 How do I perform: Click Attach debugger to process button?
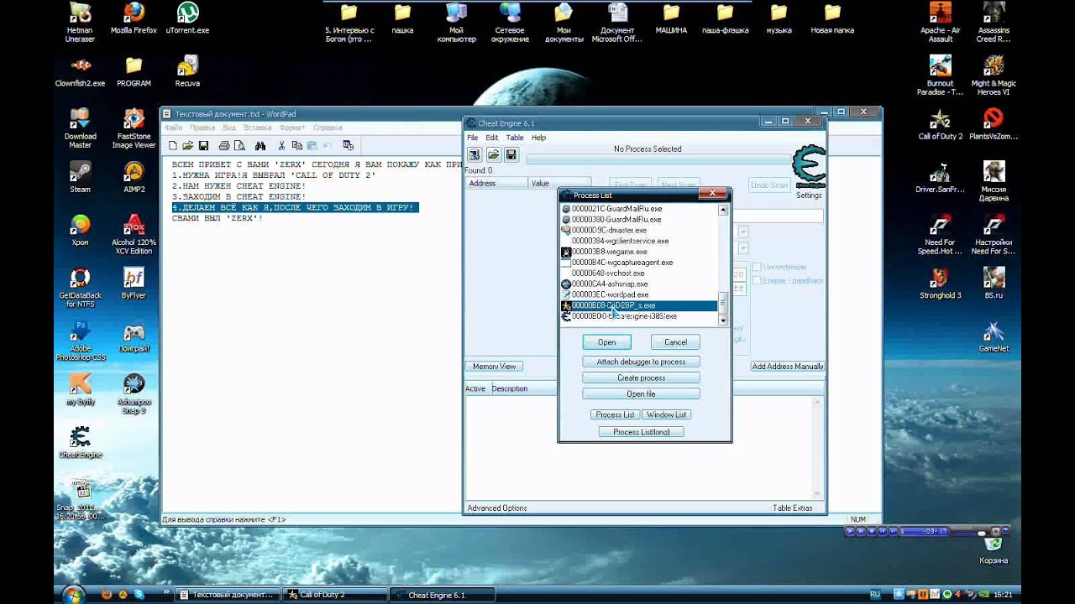(x=641, y=362)
